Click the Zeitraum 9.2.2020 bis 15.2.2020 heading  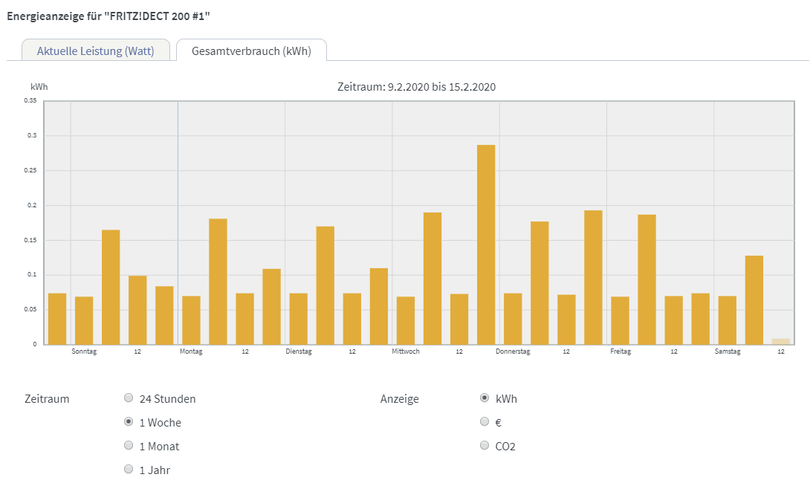pos(416,87)
